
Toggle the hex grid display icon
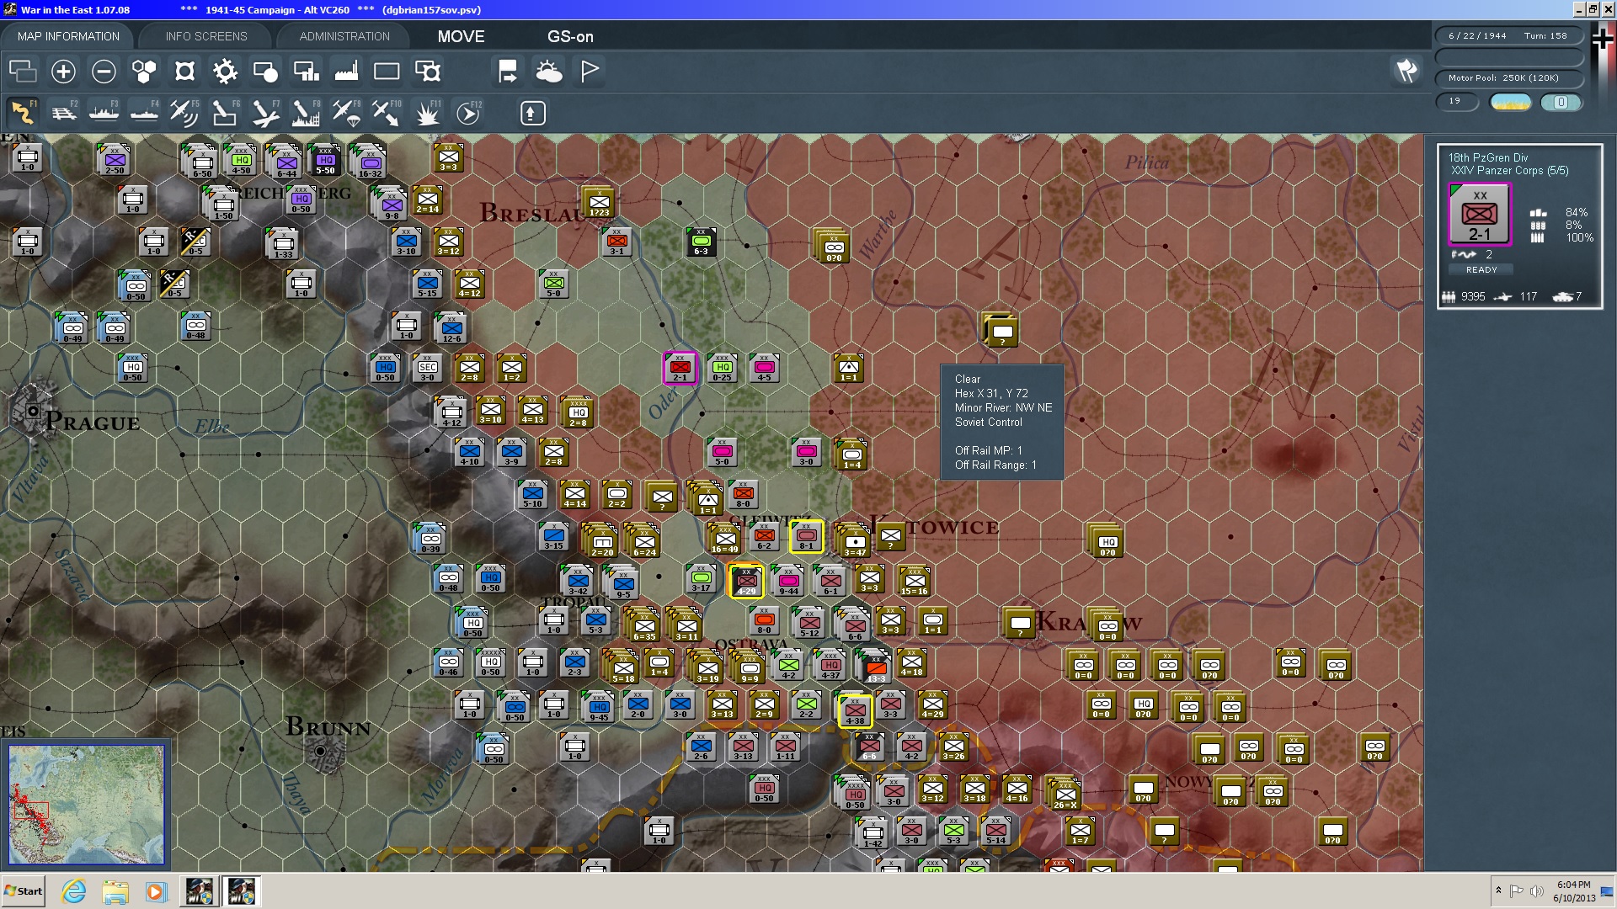click(x=144, y=72)
